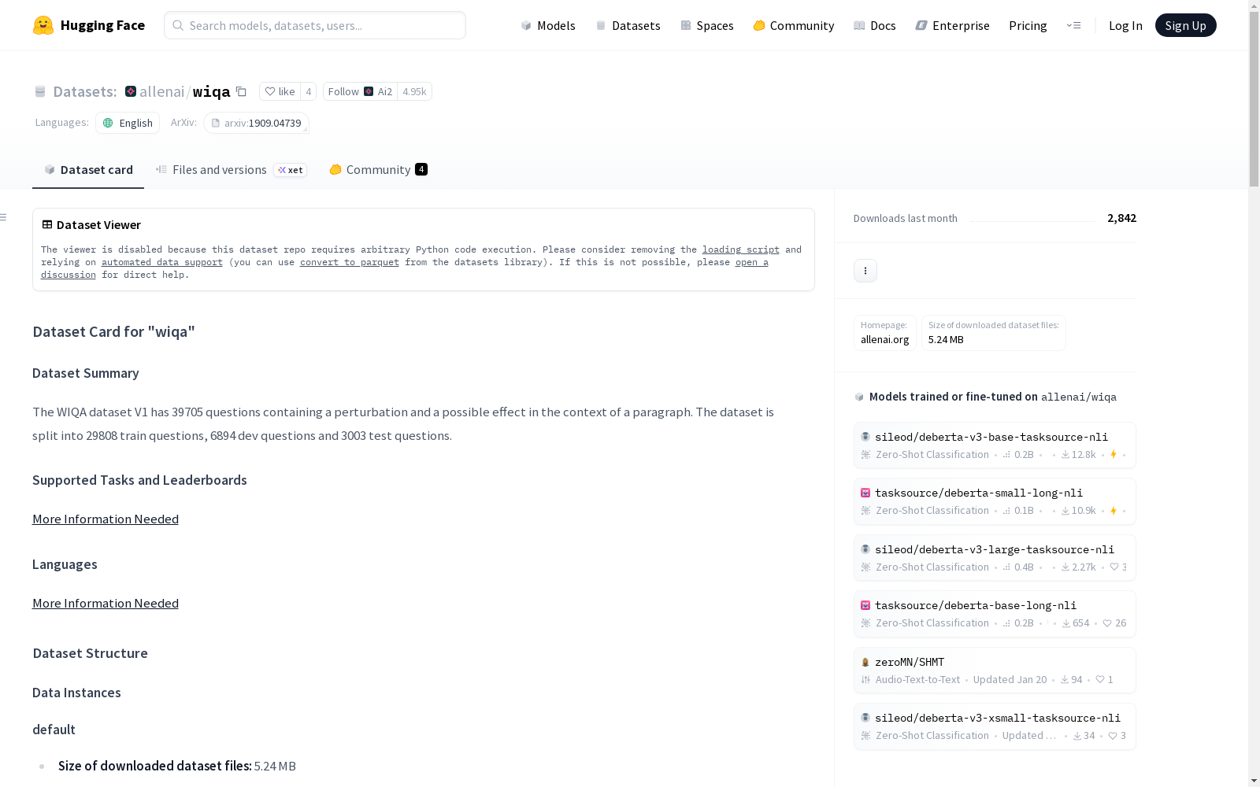Click the lightning inference icon on deberta-v3-base-tasksource-nli
This screenshot has height=787, width=1260.
tap(1114, 454)
